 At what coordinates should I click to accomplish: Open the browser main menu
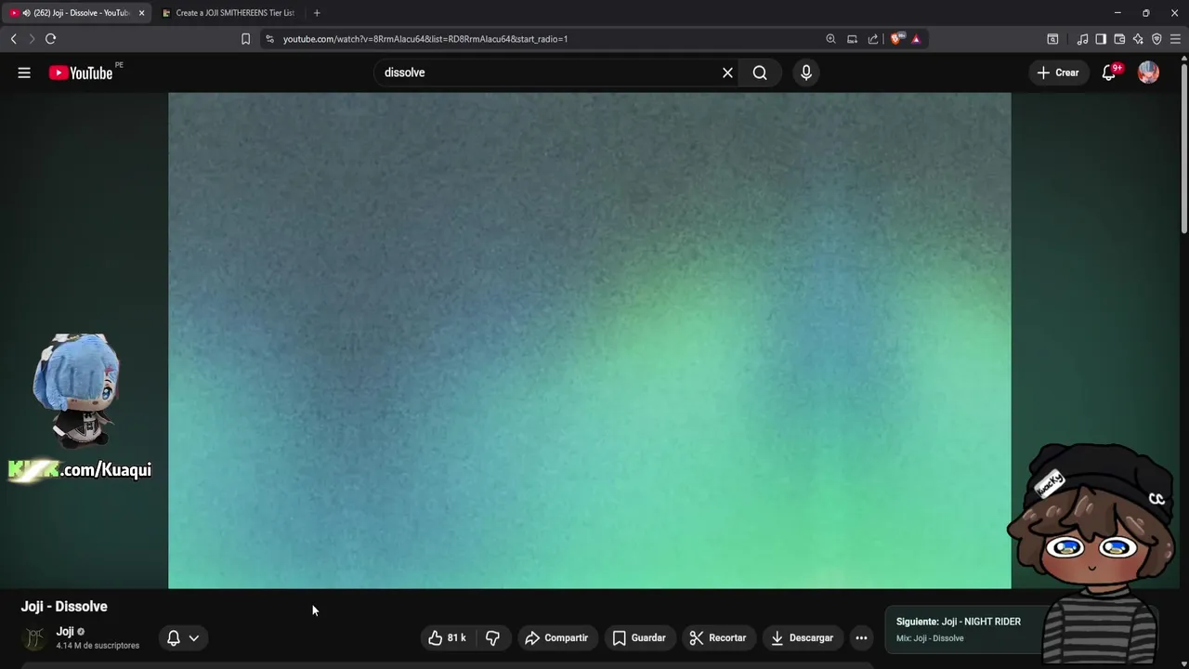[1175, 39]
